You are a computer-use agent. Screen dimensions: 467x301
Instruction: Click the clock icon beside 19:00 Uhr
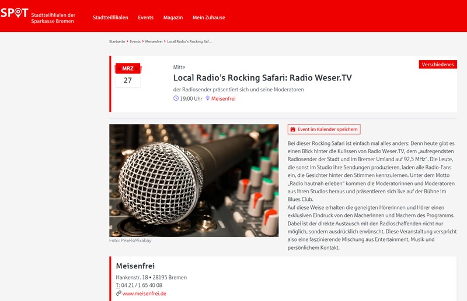pos(176,98)
